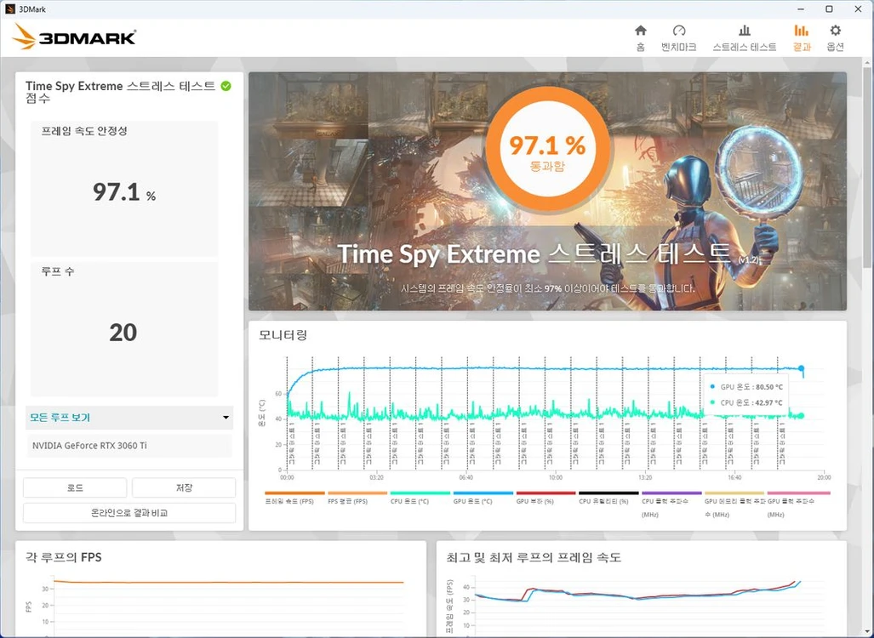The height and width of the screenshot is (638, 874).
Task: Toggle the pink GPU 클럭 주파수 legend
Action: [x=798, y=504]
